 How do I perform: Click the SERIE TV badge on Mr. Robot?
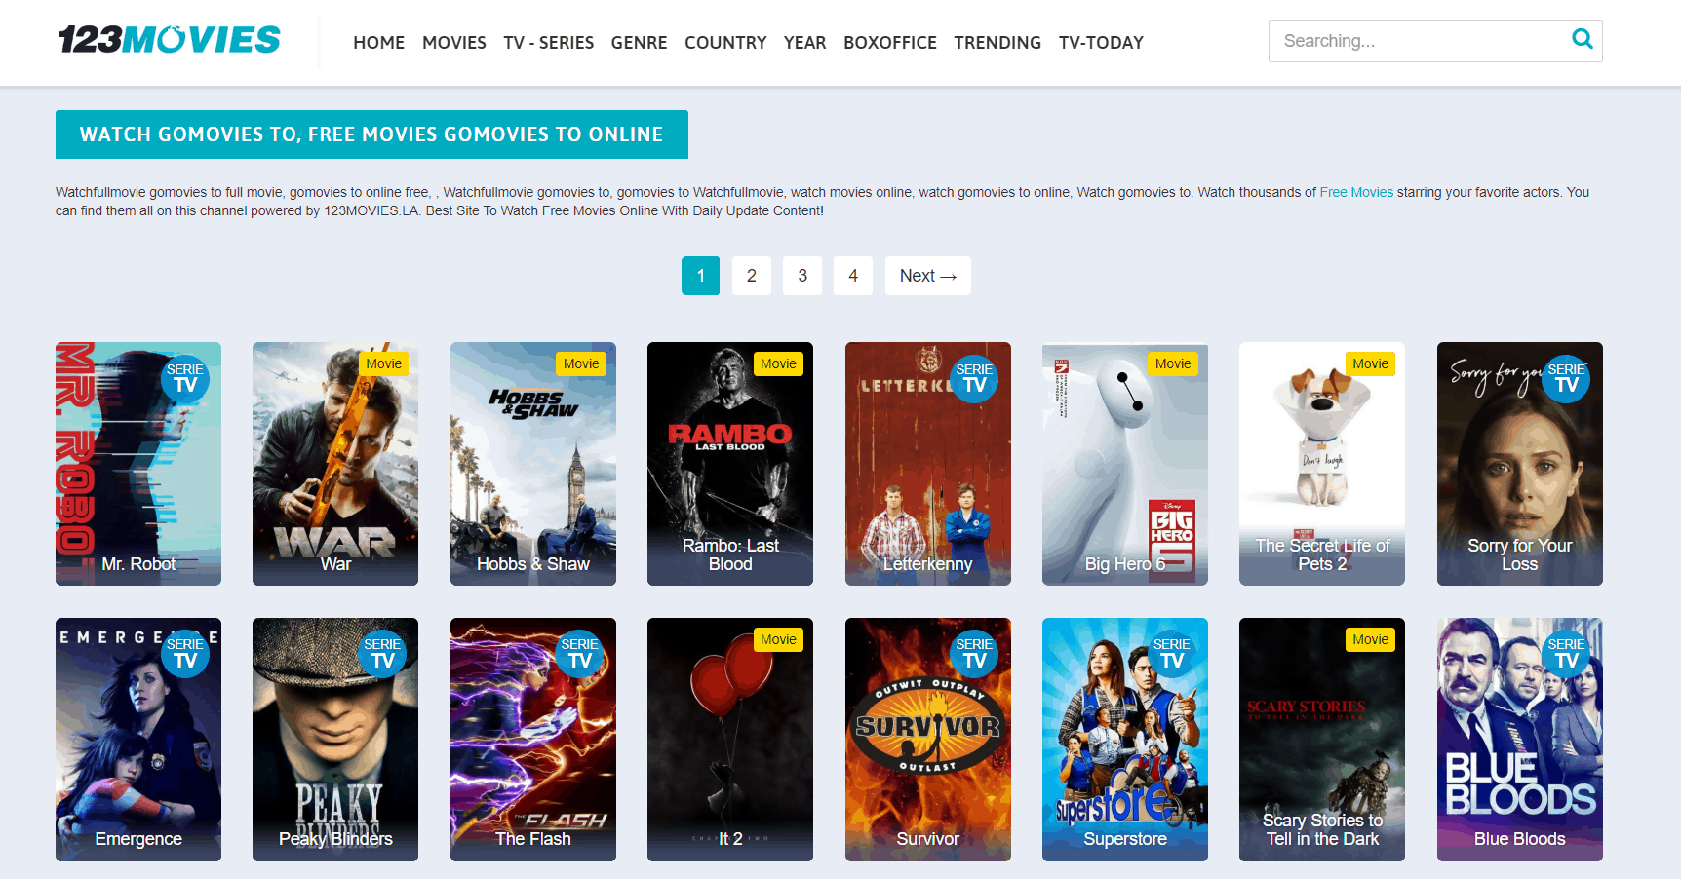185,378
